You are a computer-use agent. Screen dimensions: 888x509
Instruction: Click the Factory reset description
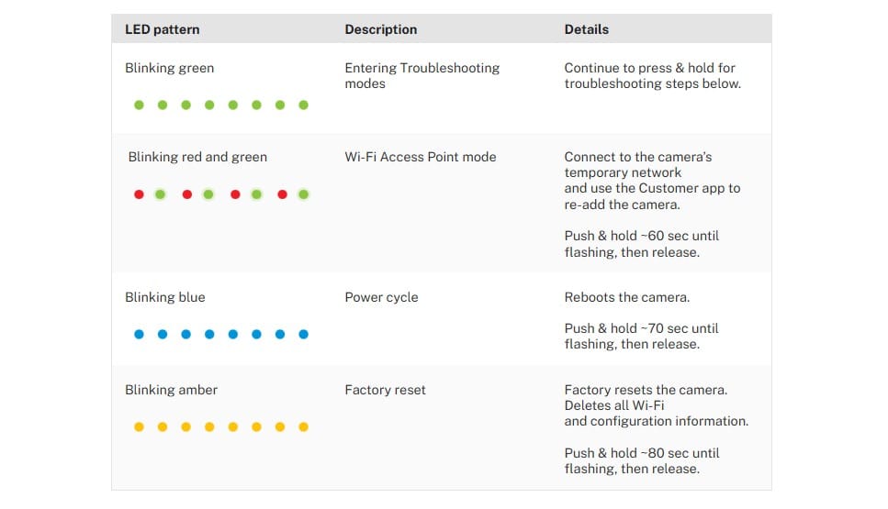coord(385,391)
